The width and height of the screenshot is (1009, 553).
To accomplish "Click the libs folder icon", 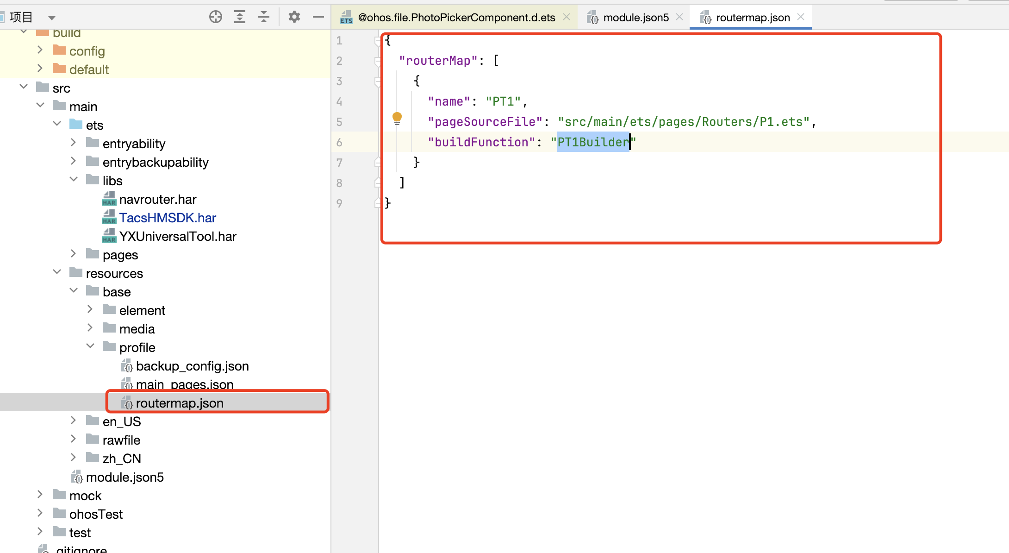I will point(93,179).
